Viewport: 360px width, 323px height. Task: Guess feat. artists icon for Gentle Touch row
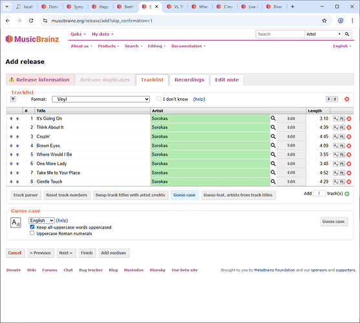[342, 182]
